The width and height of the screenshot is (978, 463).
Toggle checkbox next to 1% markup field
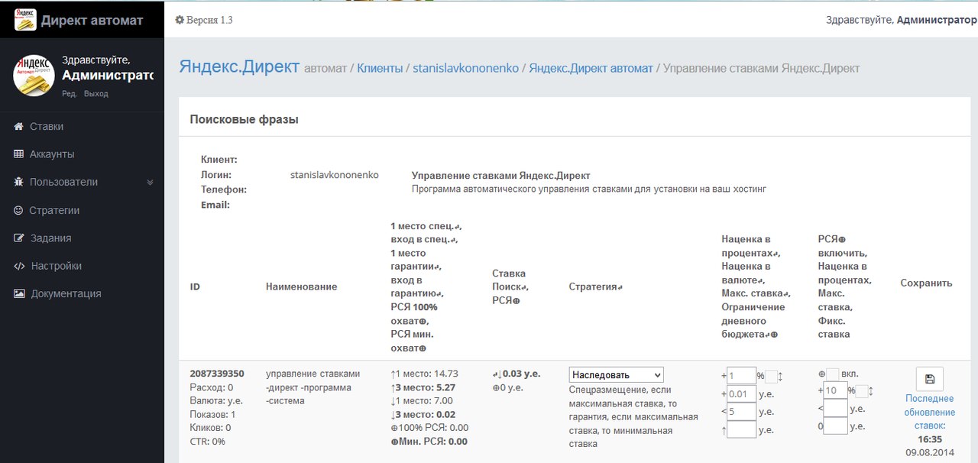click(771, 376)
